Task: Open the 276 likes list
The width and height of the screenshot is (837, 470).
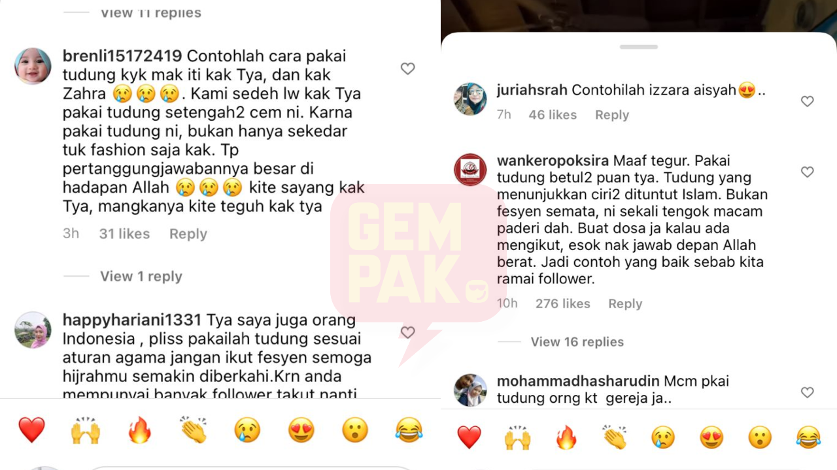Action: [x=563, y=304]
